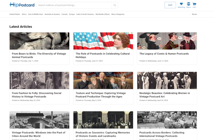
Task: Open the Africa category
Action: [24, 14]
